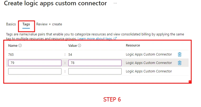The image size is (201, 107).
Task: Click the Value field containing 78
Action: pos(95,63)
